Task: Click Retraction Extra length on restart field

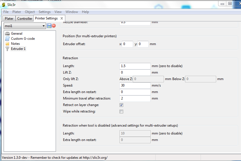Action: (x=135, y=92)
